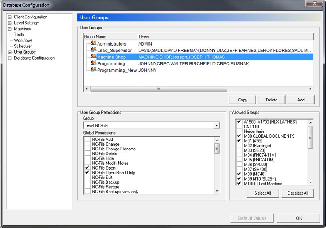Enable NC-File Change permission
The width and height of the screenshot is (326, 228).
(x=88, y=144)
